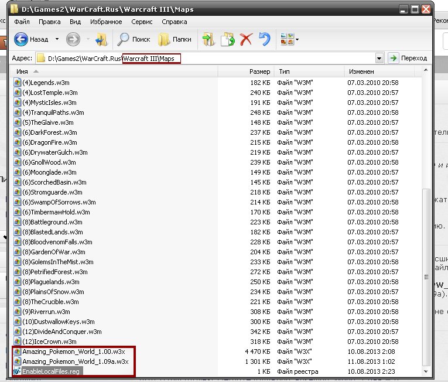Click the Move To folder icon
448x382 pixels.
click(208, 39)
